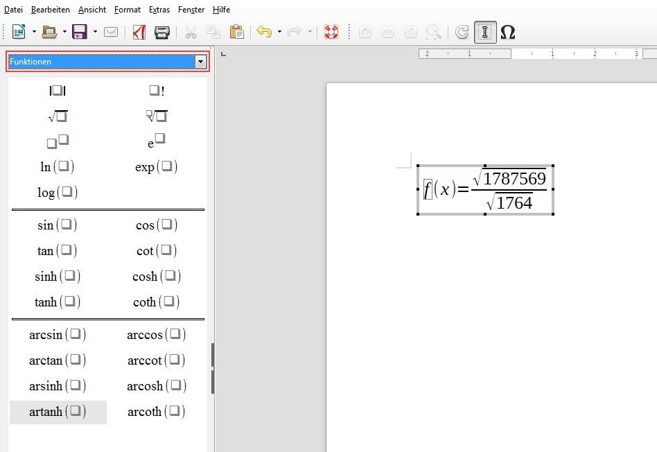657x452 pixels.
Task: Insert the sin function template
Action: [58, 225]
